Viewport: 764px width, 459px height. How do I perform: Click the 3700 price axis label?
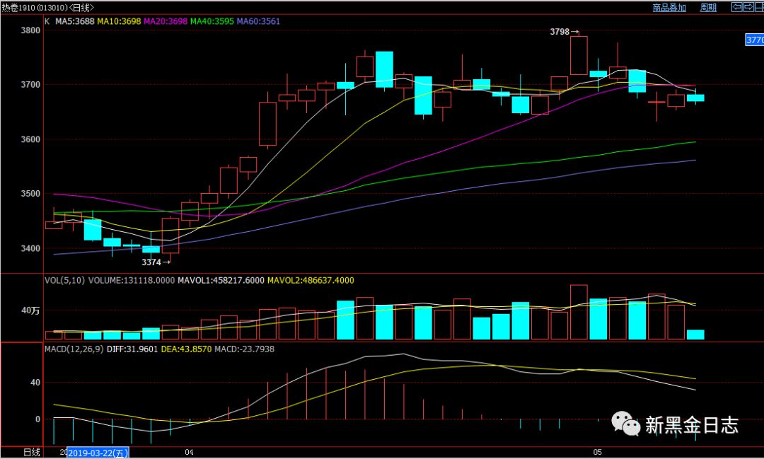(30, 85)
